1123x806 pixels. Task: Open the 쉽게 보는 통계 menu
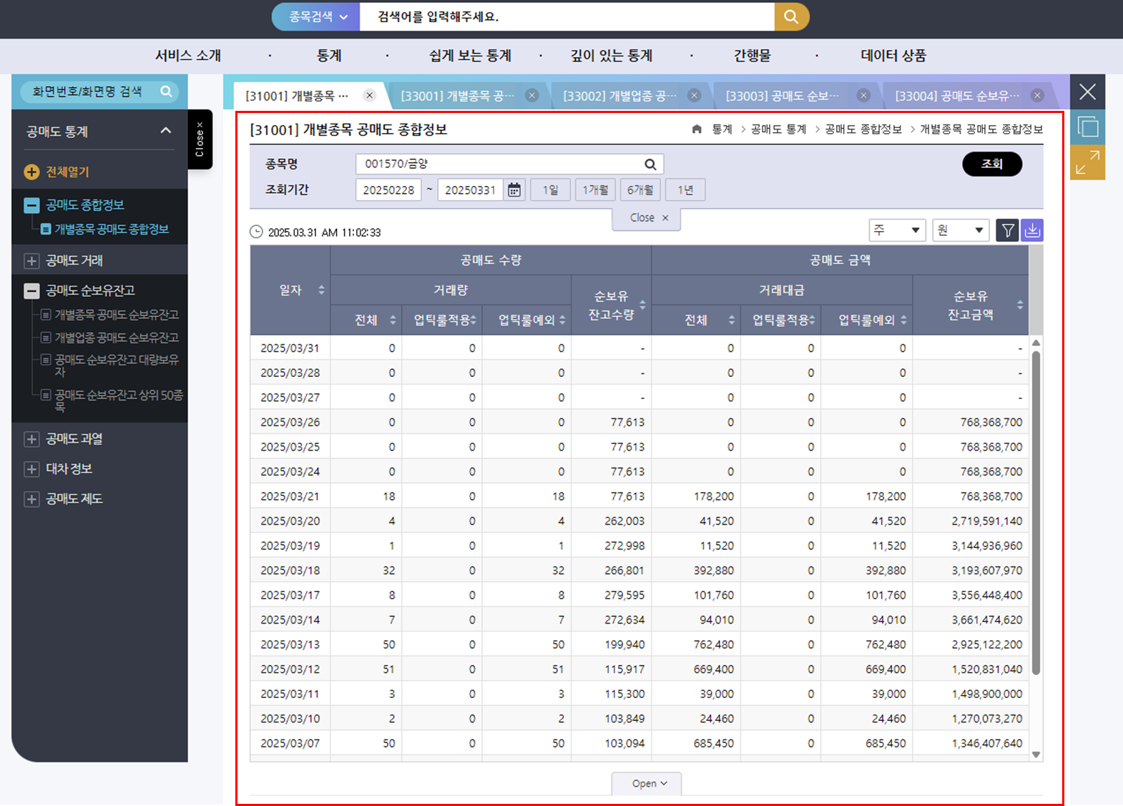click(470, 56)
